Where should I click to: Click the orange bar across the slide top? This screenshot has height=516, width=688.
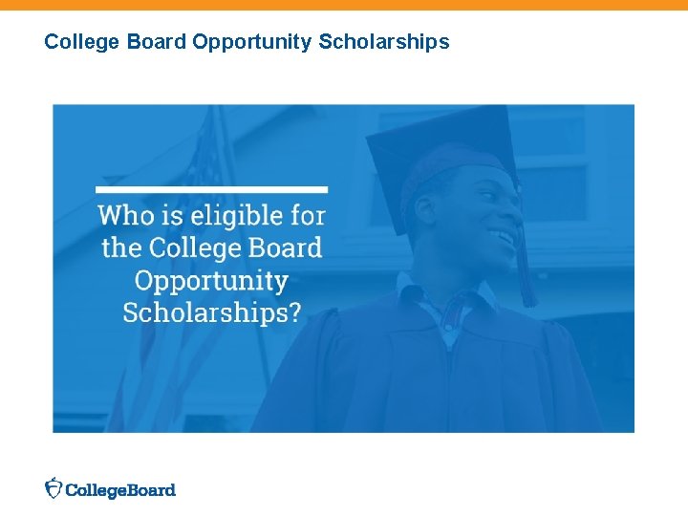pyautogui.click(x=344, y=5)
